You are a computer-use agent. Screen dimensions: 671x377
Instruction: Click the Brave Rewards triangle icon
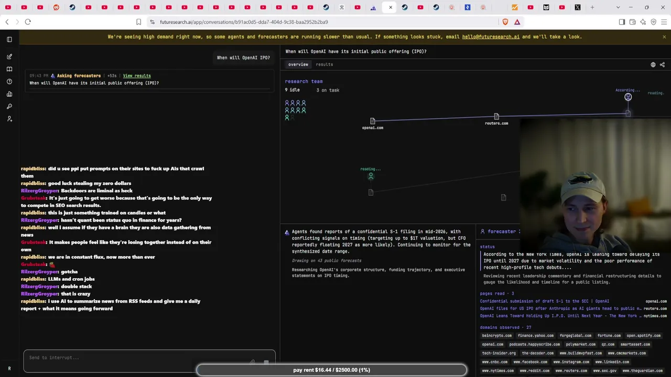[x=517, y=22]
